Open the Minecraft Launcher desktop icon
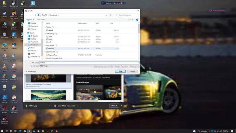Image resolution: width=236 pixels, height=133 pixels. [4, 78]
